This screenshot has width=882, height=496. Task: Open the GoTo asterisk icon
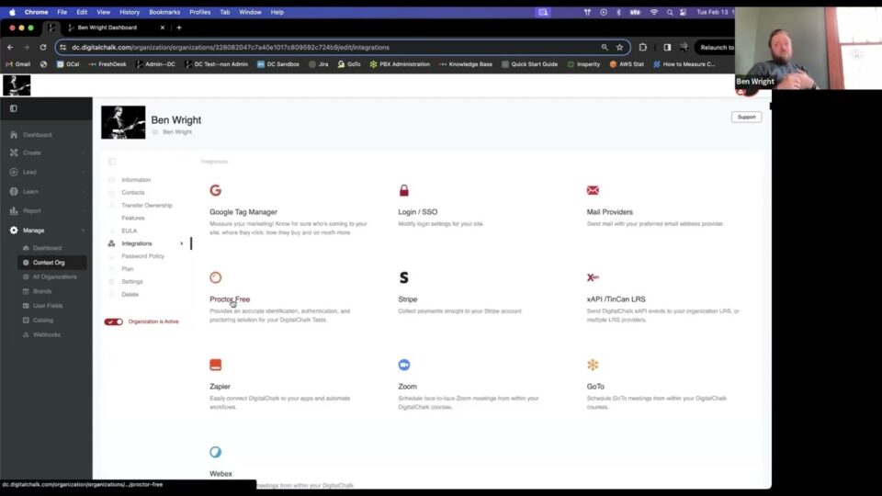[593, 365]
